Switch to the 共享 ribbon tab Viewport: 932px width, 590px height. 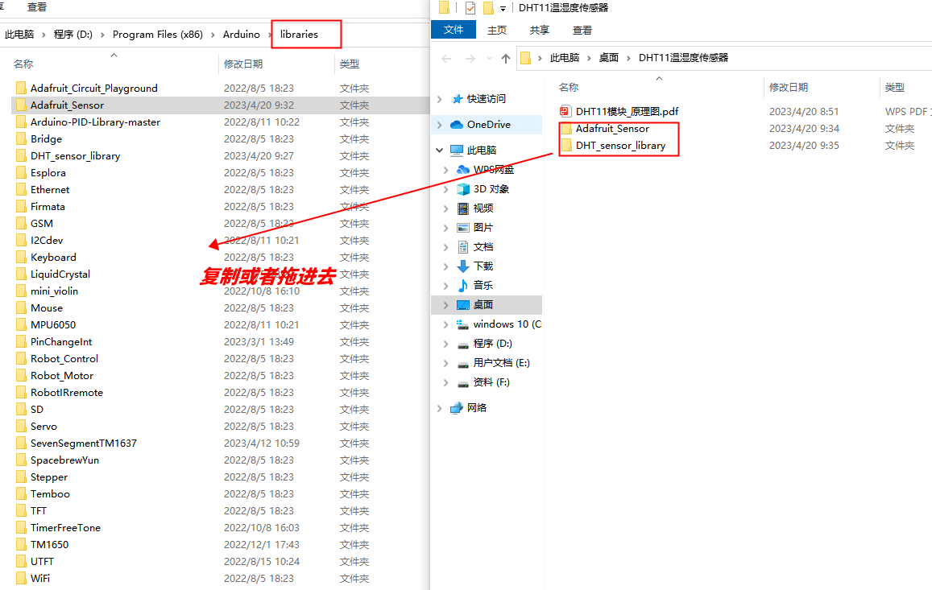pos(539,30)
